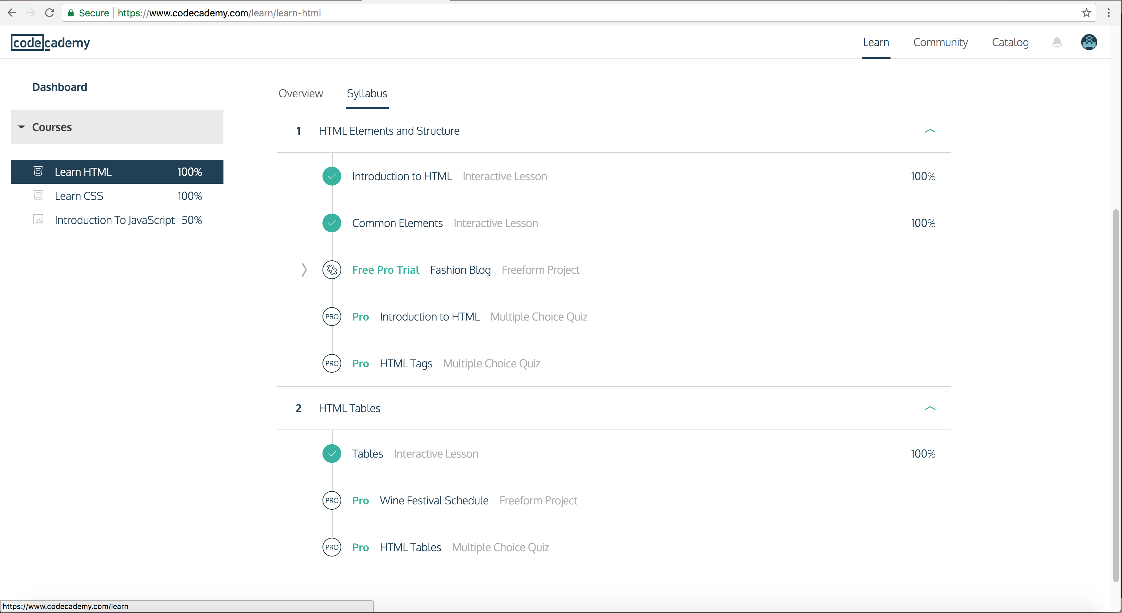Collapse HTML Elements and Structure section chevron
The image size is (1122, 613).
tap(930, 130)
